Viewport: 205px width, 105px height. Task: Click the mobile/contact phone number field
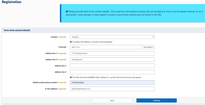112,82
